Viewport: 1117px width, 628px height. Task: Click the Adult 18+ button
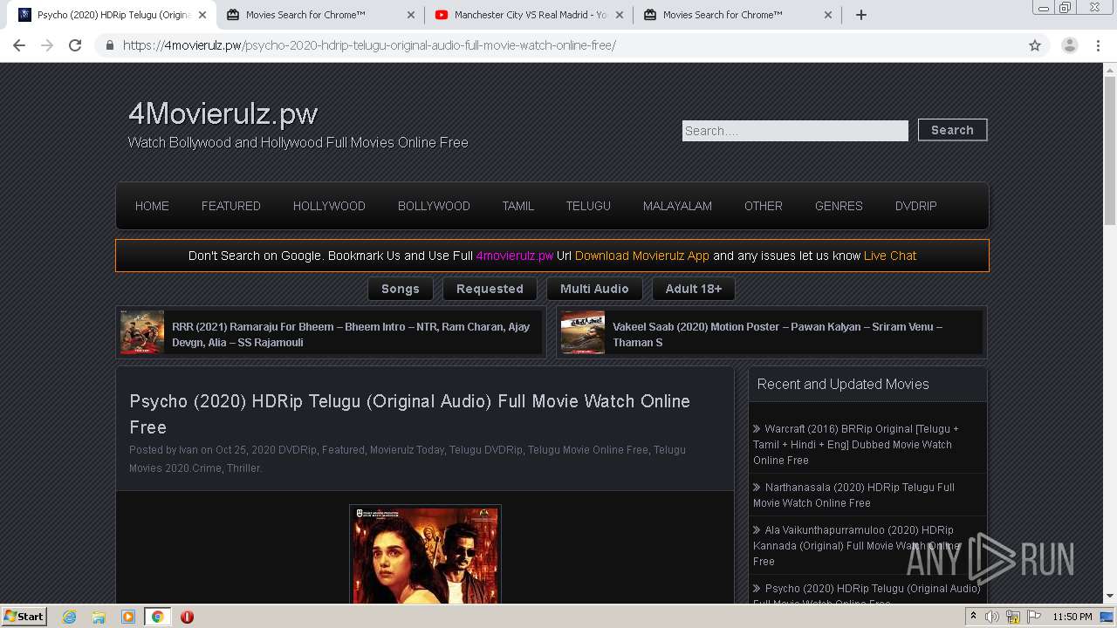click(x=694, y=289)
